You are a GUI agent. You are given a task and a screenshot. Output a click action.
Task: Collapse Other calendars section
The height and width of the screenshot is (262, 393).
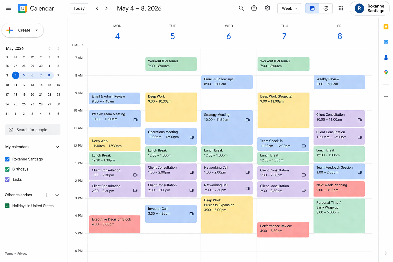pos(57,195)
